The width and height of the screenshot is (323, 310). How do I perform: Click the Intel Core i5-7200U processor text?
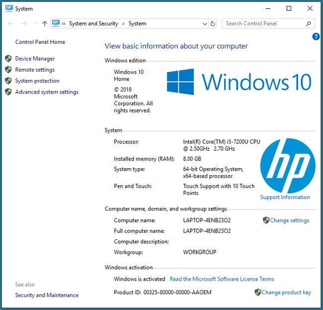click(x=222, y=145)
